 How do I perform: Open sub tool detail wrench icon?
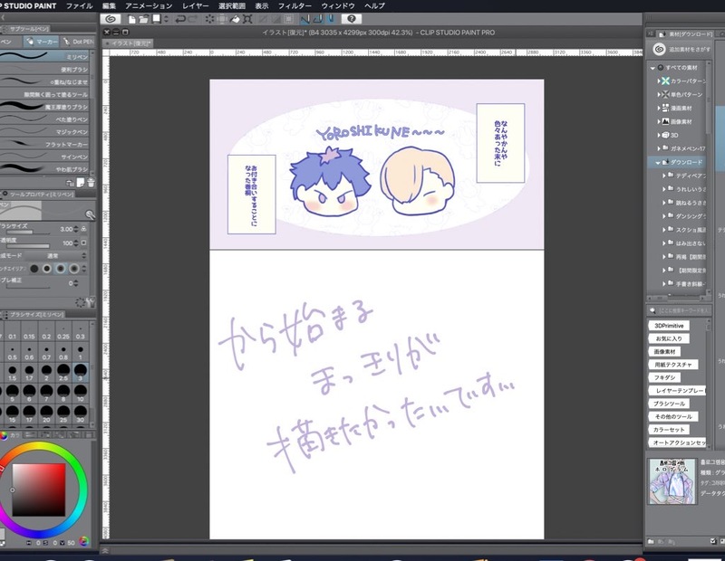point(91,302)
